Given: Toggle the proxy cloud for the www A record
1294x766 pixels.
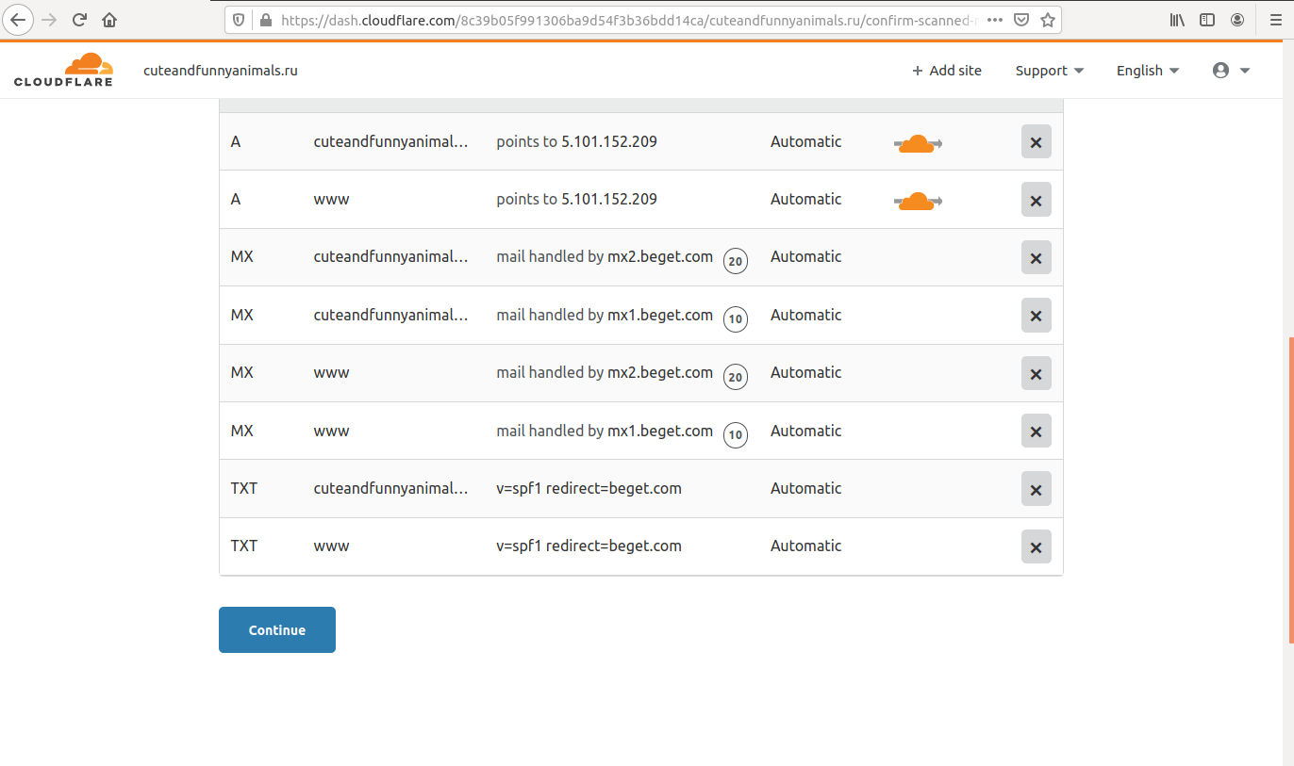Looking at the screenshot, I should pyautogui.click(x=917, y=201).
